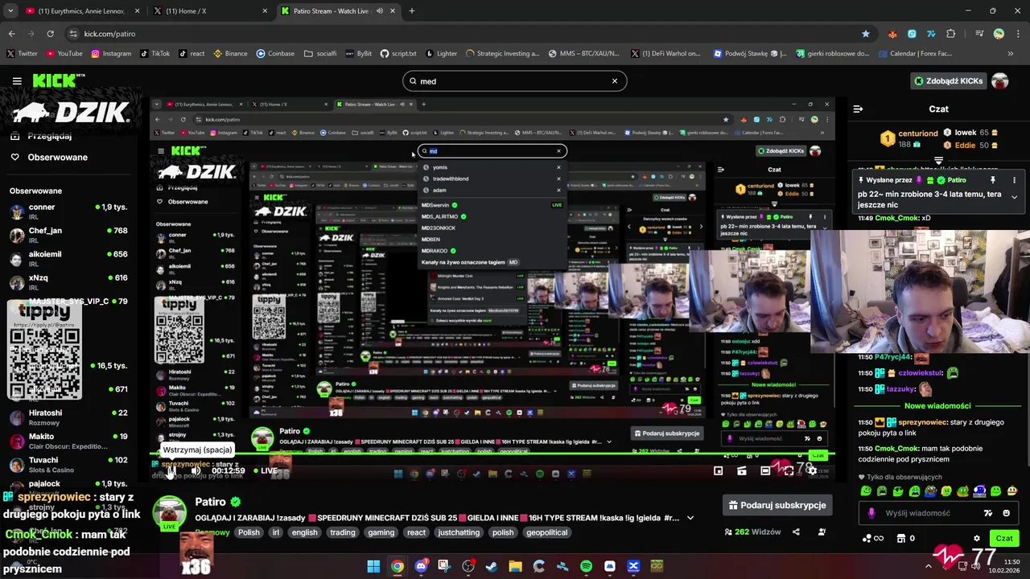Click the report user icon beside share
Screen dimensions: 1030x579
tap(822, 532)
